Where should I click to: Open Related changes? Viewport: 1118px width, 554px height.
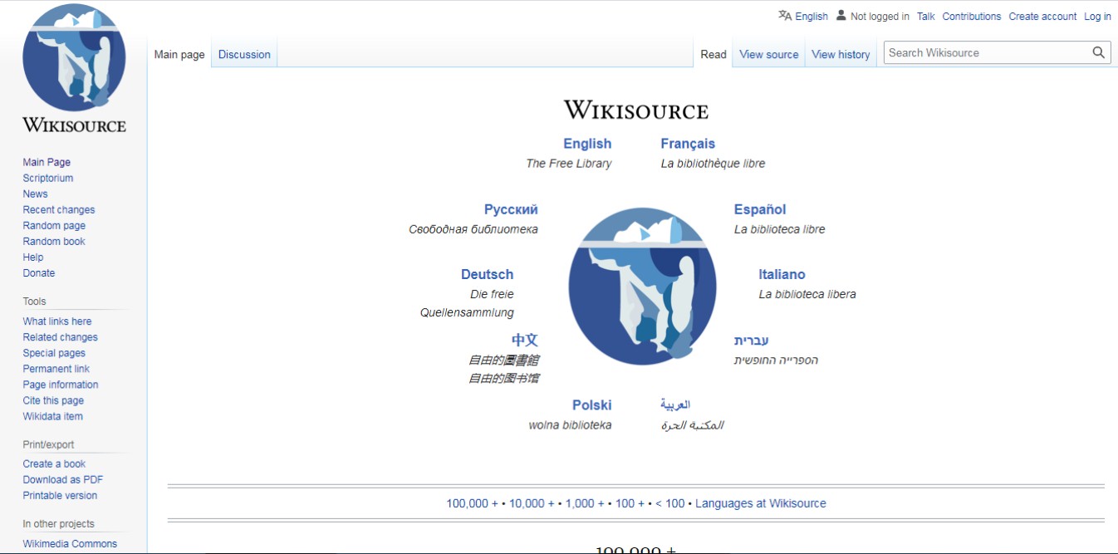click(60, 337)
